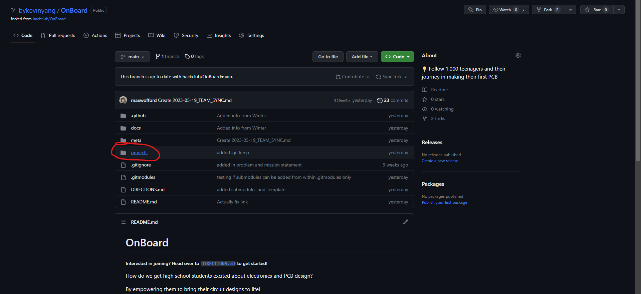The image size is (641, 294).
Task: Expand the main branch selector dropdown
Action: click(x=132, y=57)
